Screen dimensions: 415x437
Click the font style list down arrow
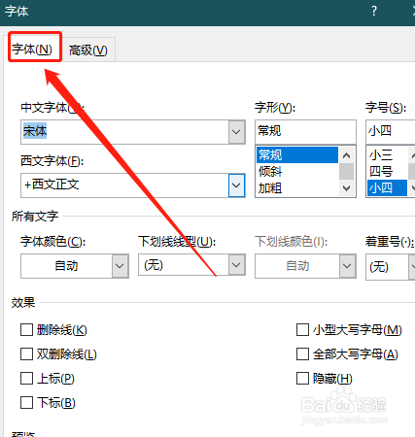pyautogui.click(x=346, y=188)
